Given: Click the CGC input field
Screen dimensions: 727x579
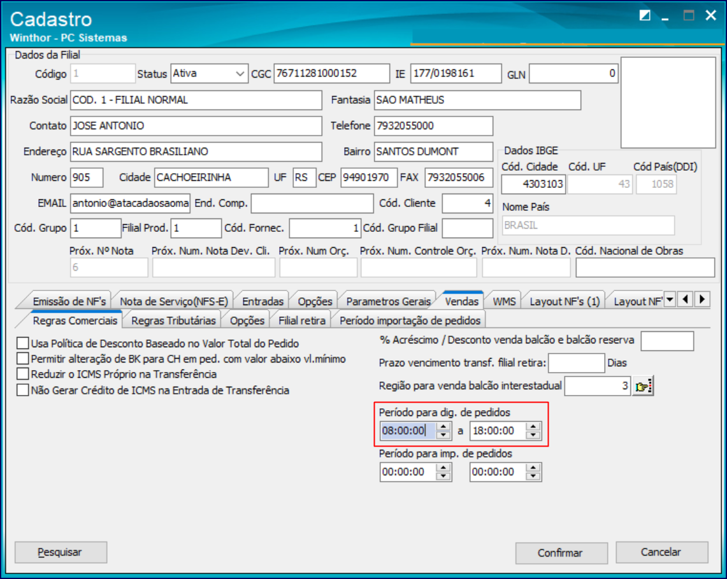Looking at the screenshot, I should 331,74.
